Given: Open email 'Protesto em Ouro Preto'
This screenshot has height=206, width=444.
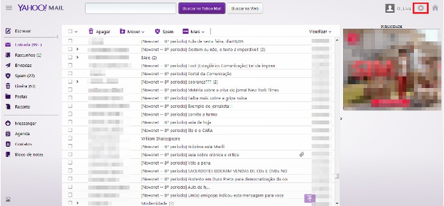Looking at the screenshot, I should pyautogui.click(x=214, y=179).
